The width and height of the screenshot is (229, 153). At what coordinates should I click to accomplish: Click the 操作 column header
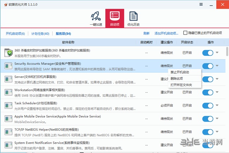point(211,42)
